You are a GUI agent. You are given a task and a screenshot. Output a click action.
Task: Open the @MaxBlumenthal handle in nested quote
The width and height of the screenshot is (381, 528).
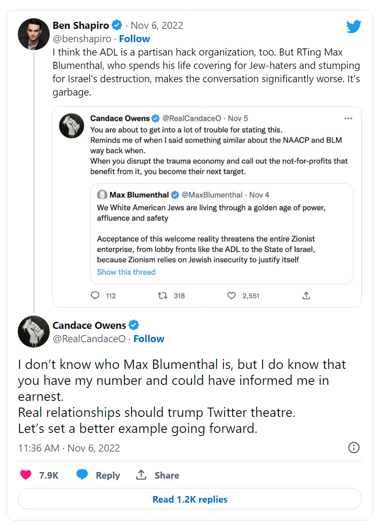[x=212, y=195]
